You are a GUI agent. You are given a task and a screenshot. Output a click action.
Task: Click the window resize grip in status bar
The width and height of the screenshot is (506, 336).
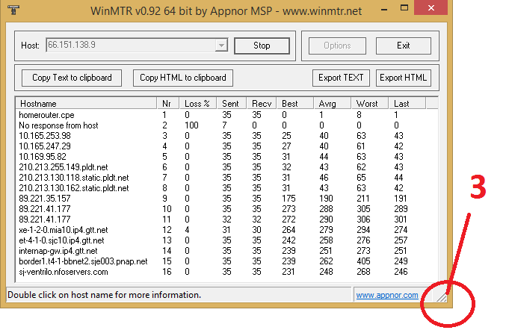pos(441,298)
